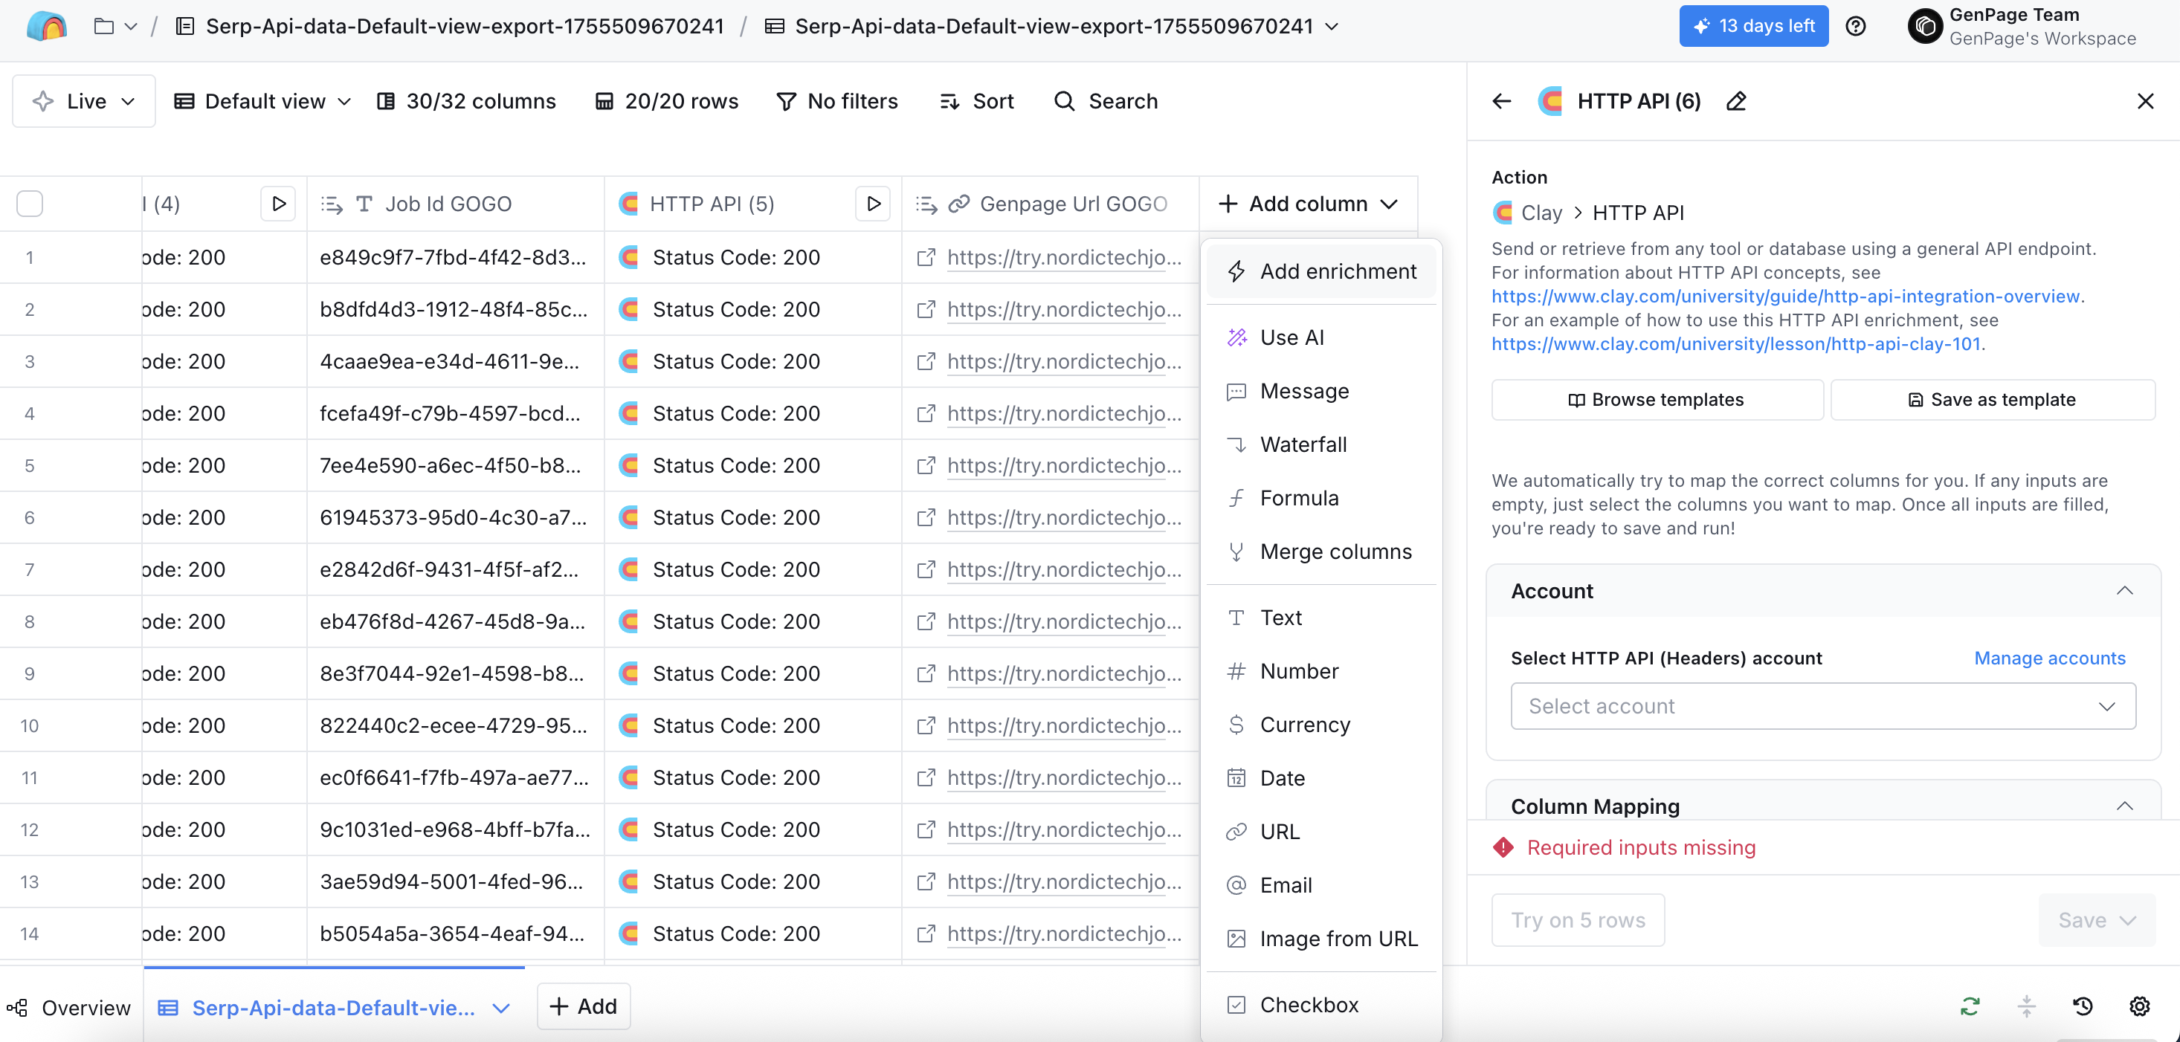Collapse the Column Mapping section

click(2124, 807)
